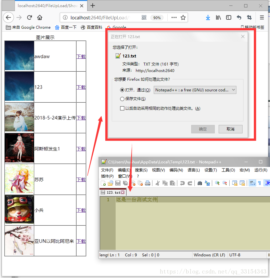Close the 正在打开 123.txt dialog
This screenshot has width=270, height=278.
[243, 36]
